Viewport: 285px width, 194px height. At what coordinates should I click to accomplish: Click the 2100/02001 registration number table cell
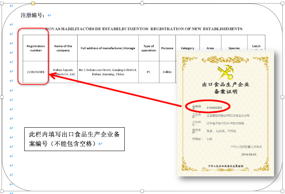pos(36,72)
